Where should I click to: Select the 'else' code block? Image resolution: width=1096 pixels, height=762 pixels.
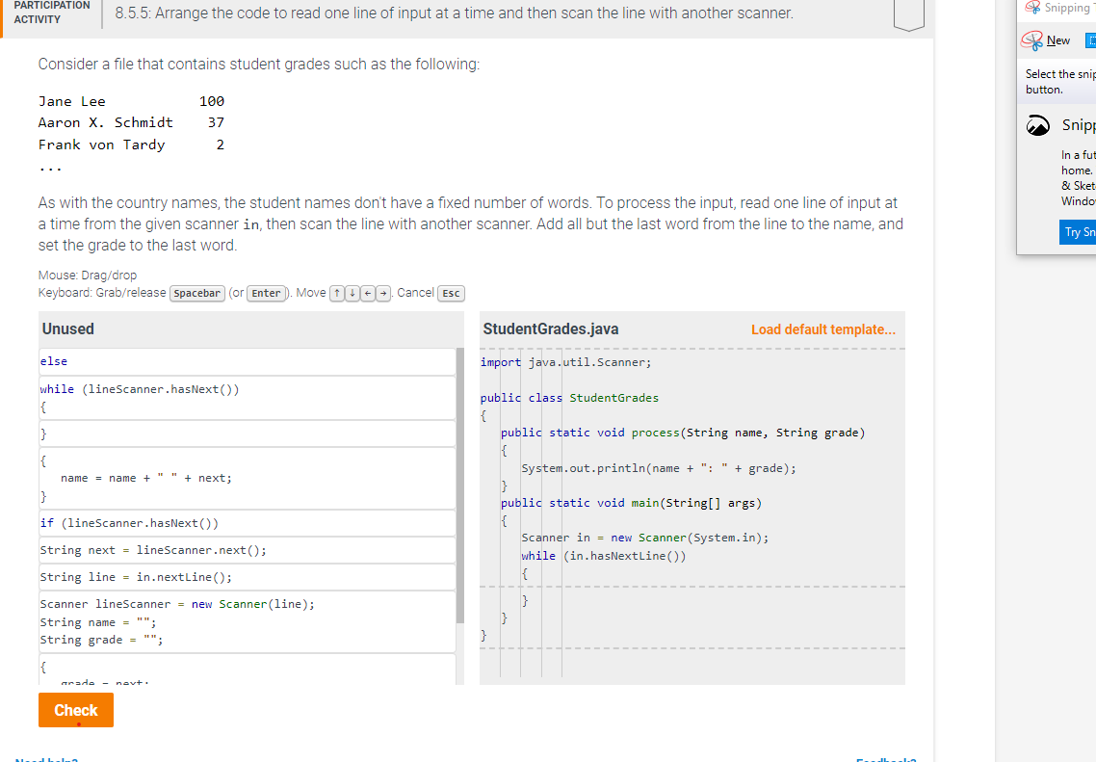click(248, 361)
